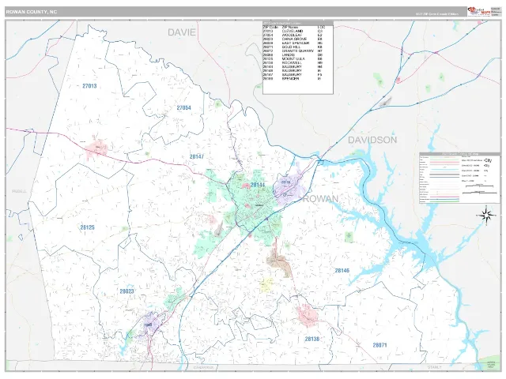Open the ZIP code index table
The image size is (506, 379).
[x=298, y=58]
